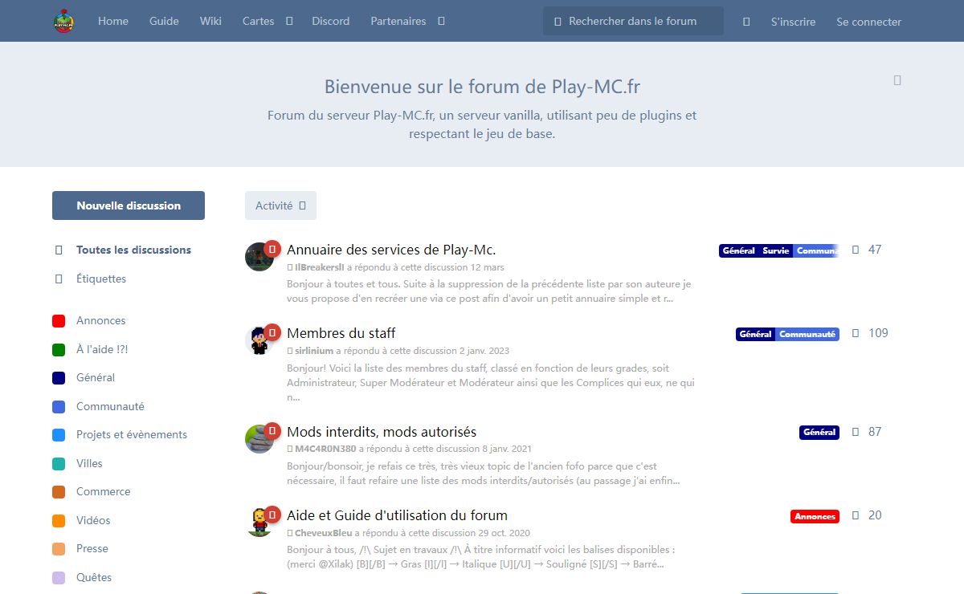Screen dimensions: 964x594
Task: Click the username M4C4R0N380
Action: (325, 450)
